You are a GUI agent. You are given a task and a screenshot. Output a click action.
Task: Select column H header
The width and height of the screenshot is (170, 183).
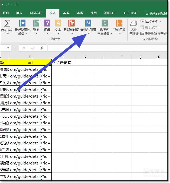(103, 57)
